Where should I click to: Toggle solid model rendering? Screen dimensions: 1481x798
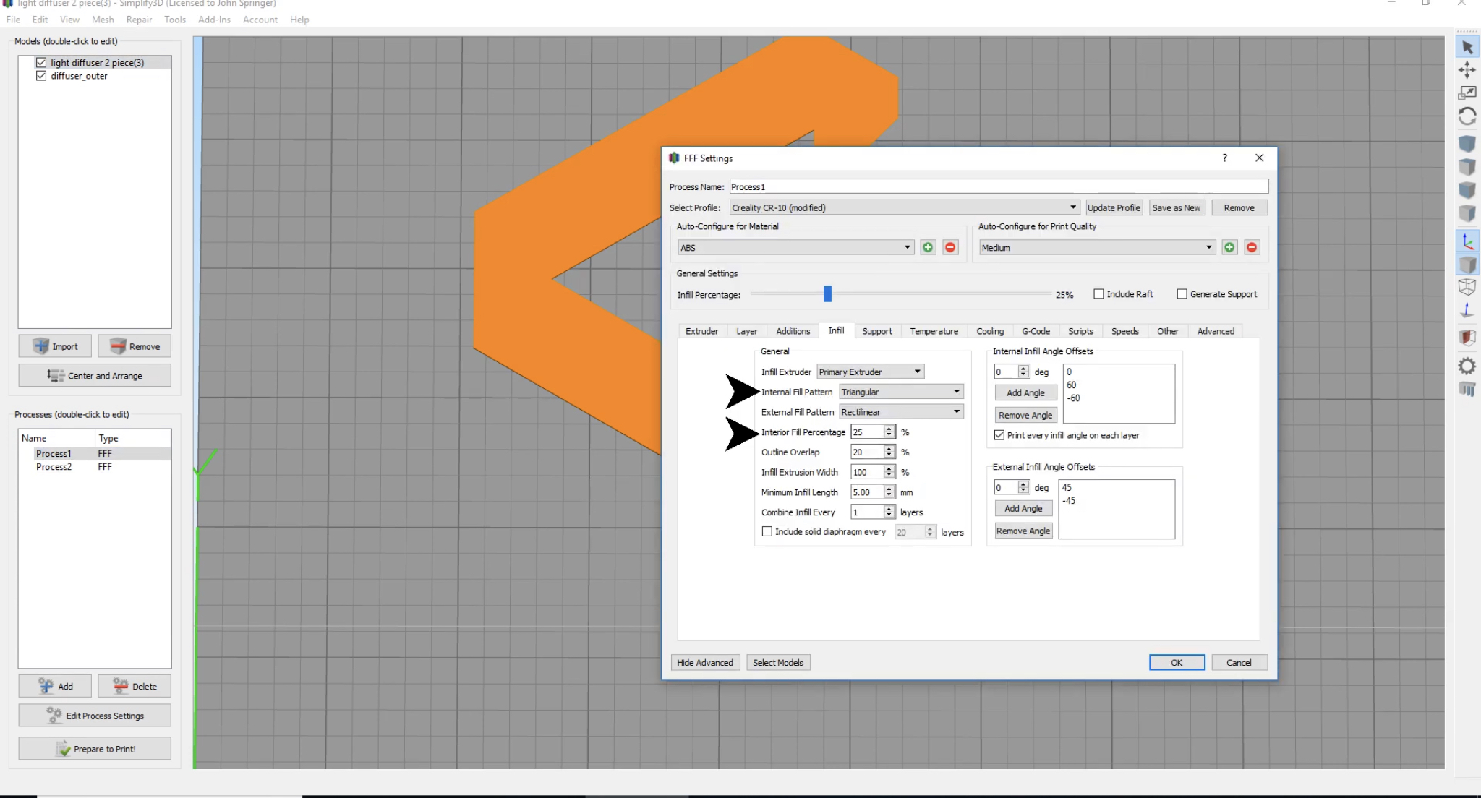pos(1467,265)
